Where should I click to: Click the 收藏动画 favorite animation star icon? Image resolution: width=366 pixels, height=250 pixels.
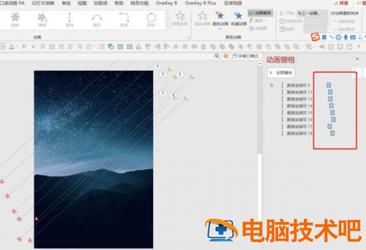[x=238, y=16]
